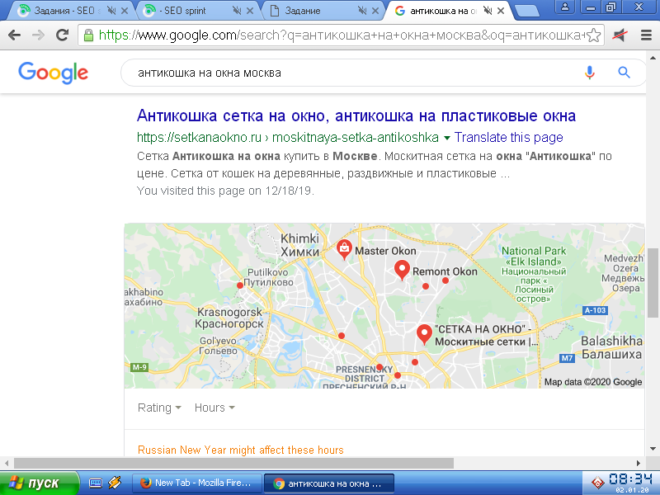Select the Master Okon map pin
660x495 pixels.
point(344,249)
